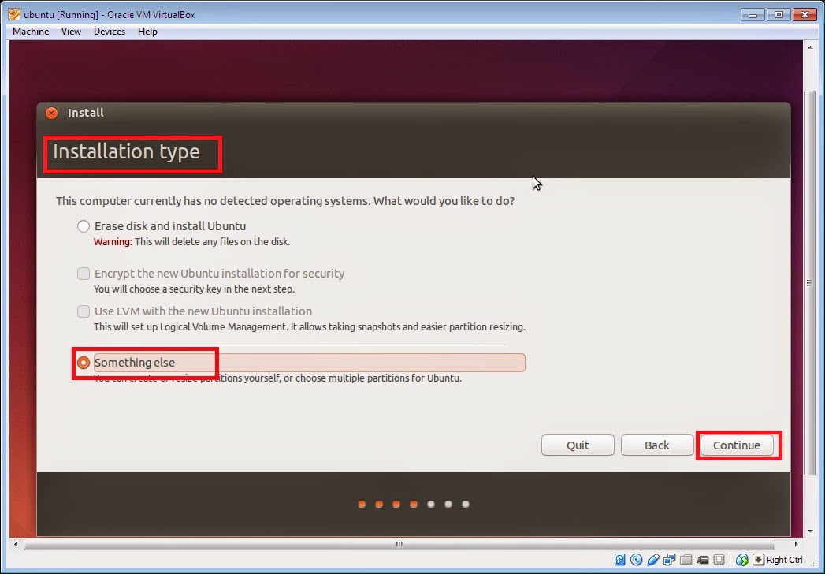Click text 'You will choose a security key'
Screen dimensions: 825x574
pyautogui.click(x=194, y=289)
